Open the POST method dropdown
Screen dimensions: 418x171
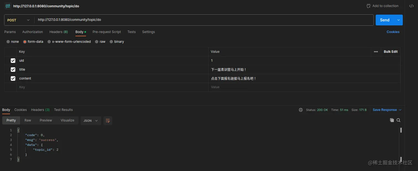coord(19,20)
